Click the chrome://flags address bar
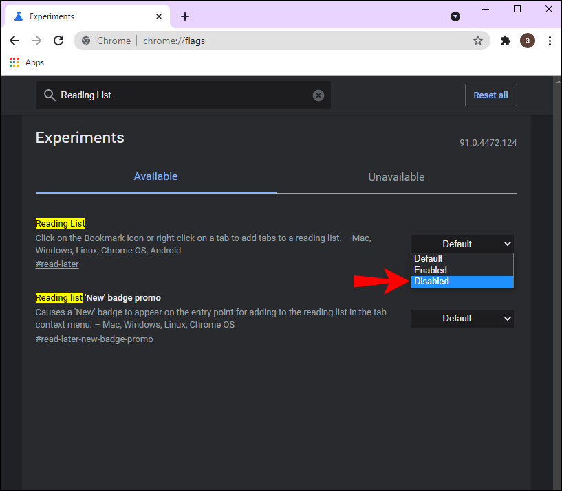This screenshot has width=562, height=491. [x=282, y=41]
